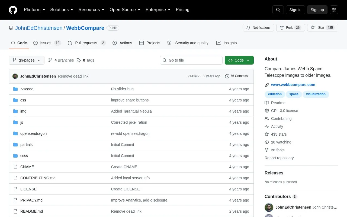The height and width of the screenshot is (217, 347).
Task: Expand the green Code dropdown button
Action: [239, 60]
